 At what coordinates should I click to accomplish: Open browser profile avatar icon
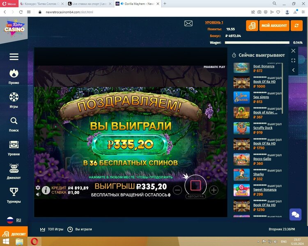point(287,12)
